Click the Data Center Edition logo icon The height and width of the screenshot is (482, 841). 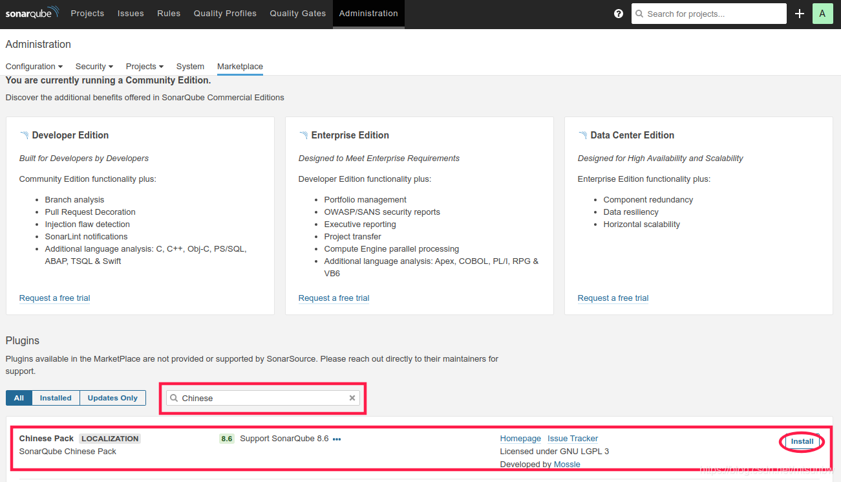[582, 135]
